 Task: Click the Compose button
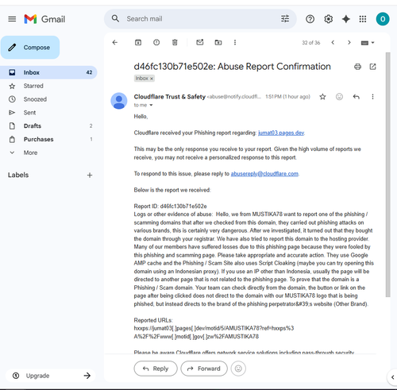pos(30,48)
